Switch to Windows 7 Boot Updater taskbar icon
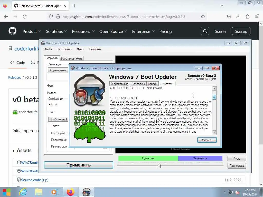Screen dimensions: 263x197 [x=87, y=192]
